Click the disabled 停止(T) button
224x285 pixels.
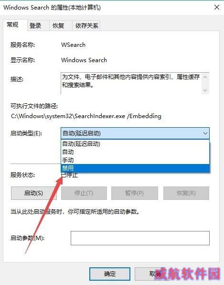coord(84,193)
